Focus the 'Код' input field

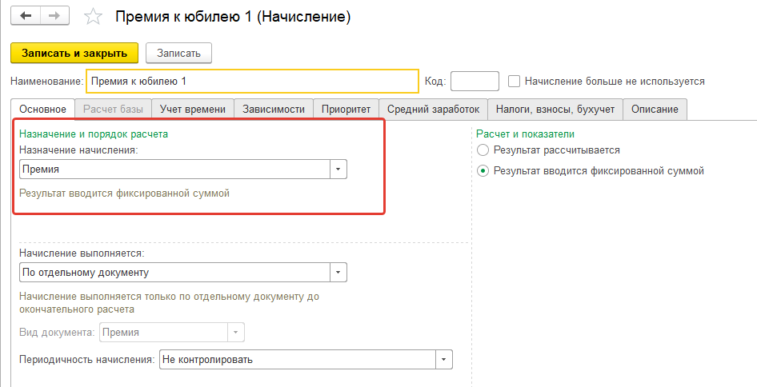(x=475, y=82)
